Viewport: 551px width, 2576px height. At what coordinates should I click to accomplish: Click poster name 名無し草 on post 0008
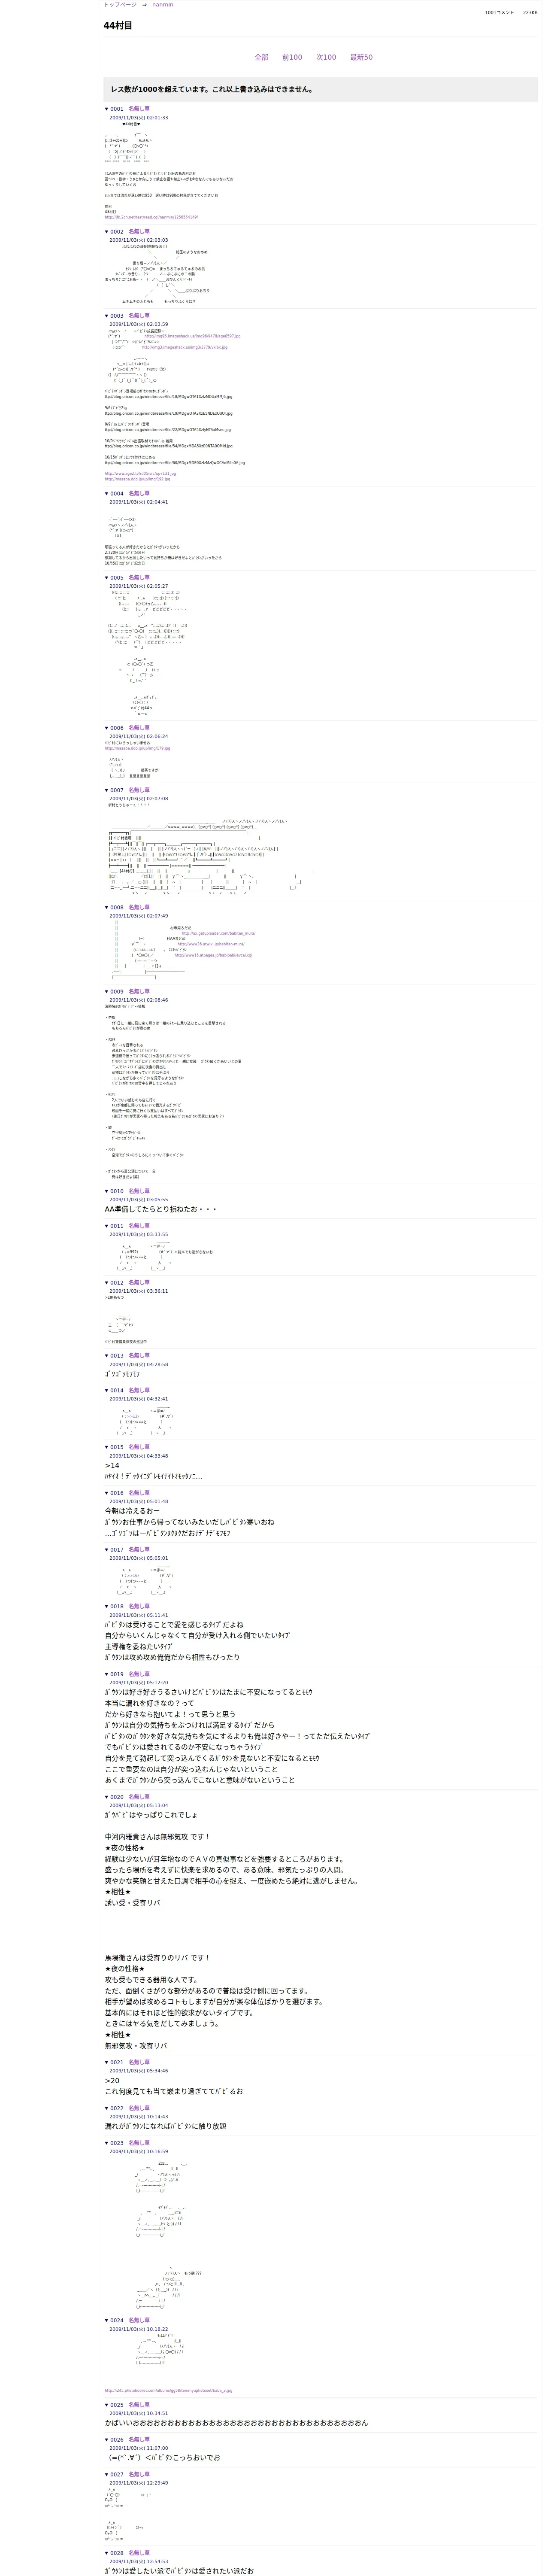pos(139,908)
